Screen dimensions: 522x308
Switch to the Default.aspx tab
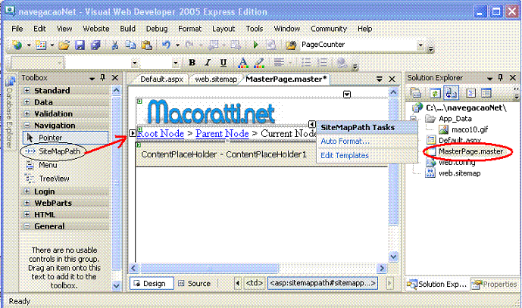(162, 79)
